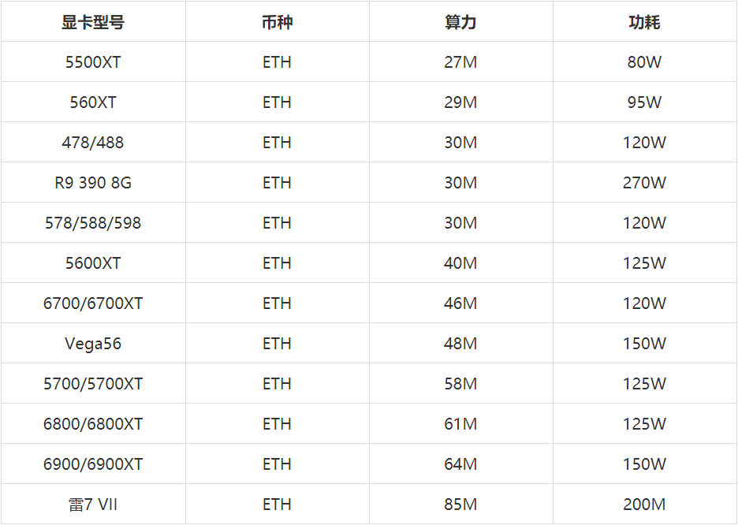Click the 578/588/598 model cell

coord(93,223)
